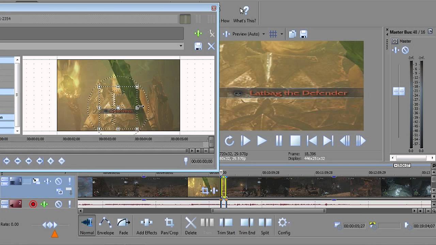Select the Envelope edit tool

[106, 226]
